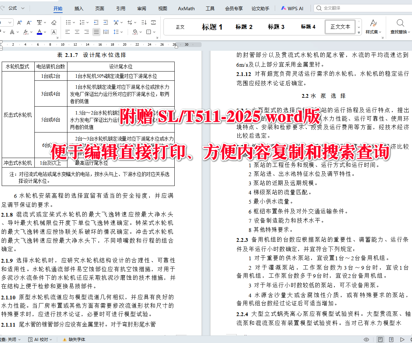Image resolution: width=412 pixels, height=343 pixels.
Task: Apply borders icon
Action: tap(148, 32)
